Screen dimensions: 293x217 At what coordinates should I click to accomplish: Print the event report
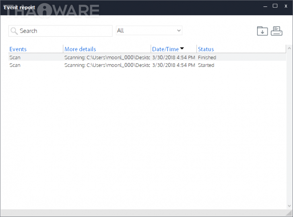pyautogui.click(x=276, y=31)
